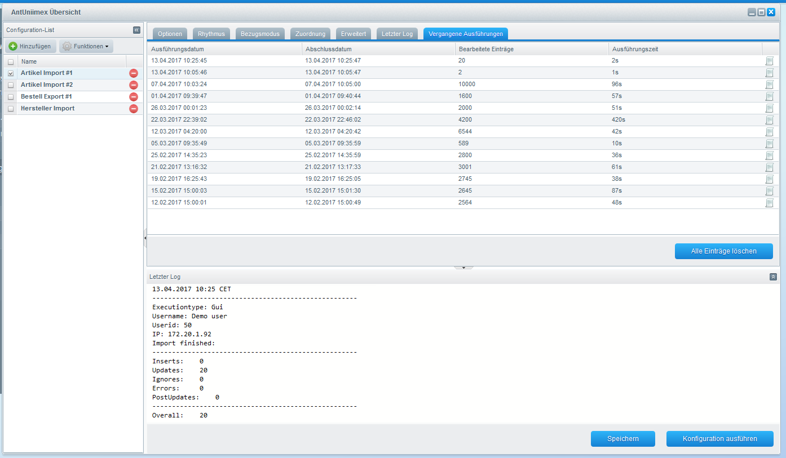Open log for 13.04.2017 10:25:45 run
The width and height of the screenshot is (786, 458).
point(769,61)
